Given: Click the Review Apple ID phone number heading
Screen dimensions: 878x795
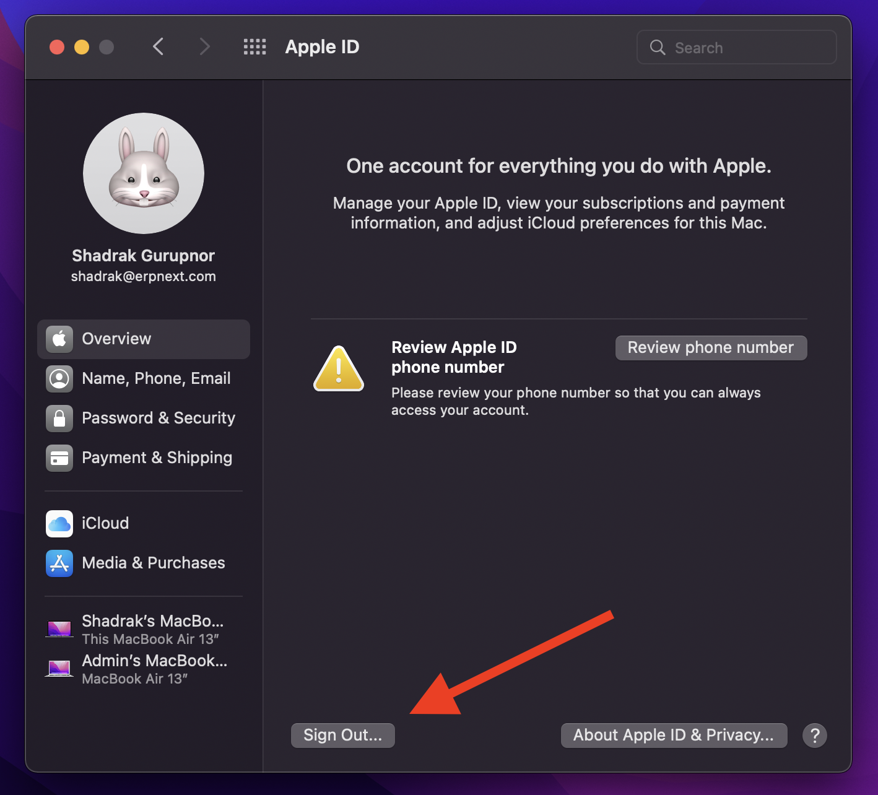Looking at the screenshot, I should tap(454, 357).
